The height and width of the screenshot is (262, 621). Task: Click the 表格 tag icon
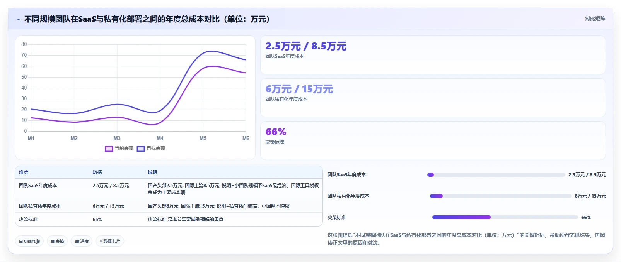pos(53,241)
